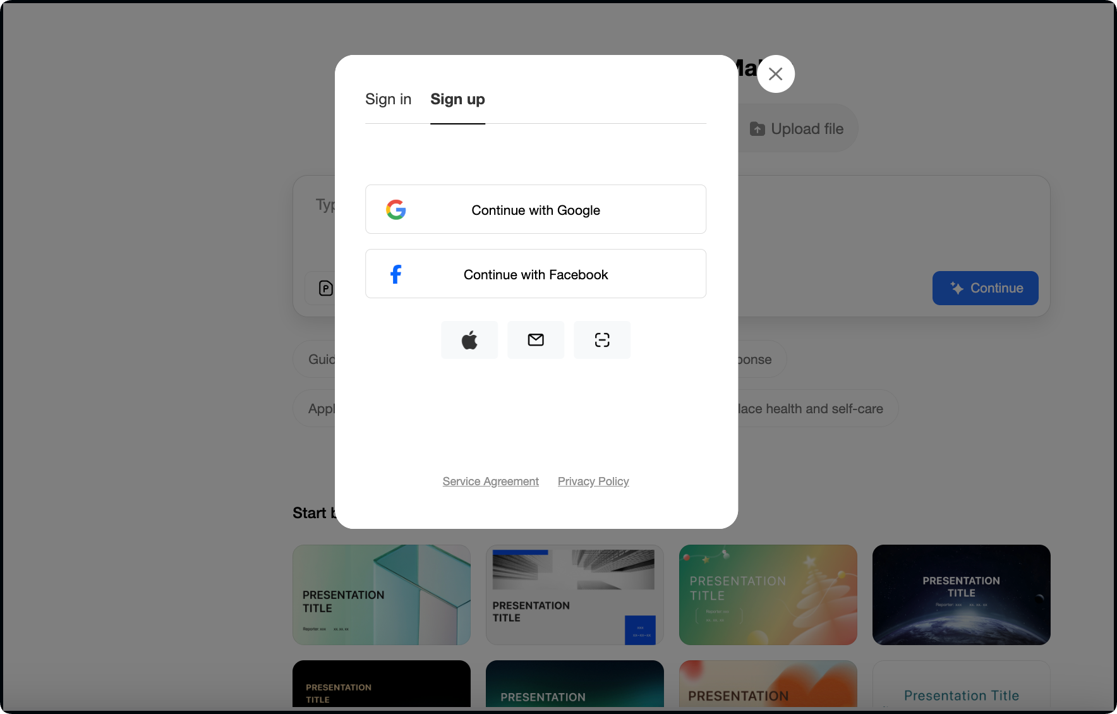This screenshot has width=1117, height=714.
Task: Open QR code scan login option
Action: [x=602, y=340]
